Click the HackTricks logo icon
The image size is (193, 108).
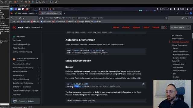point(14,28)
